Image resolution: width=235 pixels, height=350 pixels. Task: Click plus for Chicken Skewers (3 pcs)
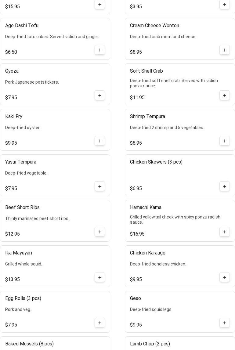click(225, 186)
